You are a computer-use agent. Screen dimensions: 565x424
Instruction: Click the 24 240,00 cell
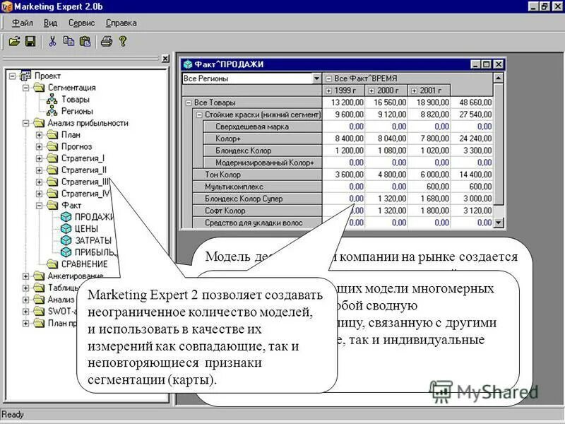click(x=472, y=139)
